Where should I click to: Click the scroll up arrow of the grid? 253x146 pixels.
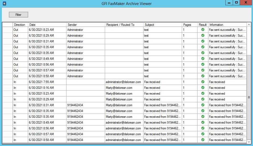pos(249,25)
